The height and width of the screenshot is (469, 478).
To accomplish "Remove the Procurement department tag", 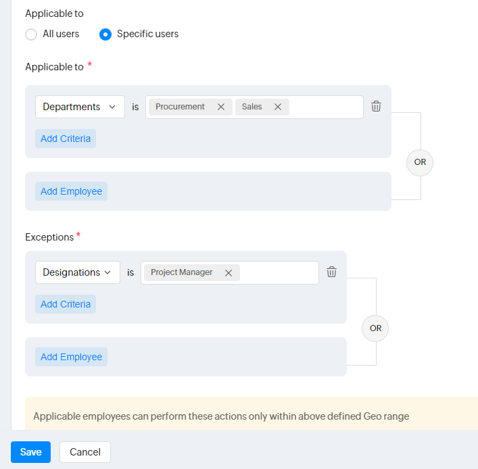I will point(221,107).
